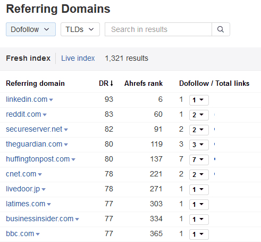Click the caret next to reddit.com
Image resolution: width=261 pixels, height=242 pixels.
(x=45, y=115)
